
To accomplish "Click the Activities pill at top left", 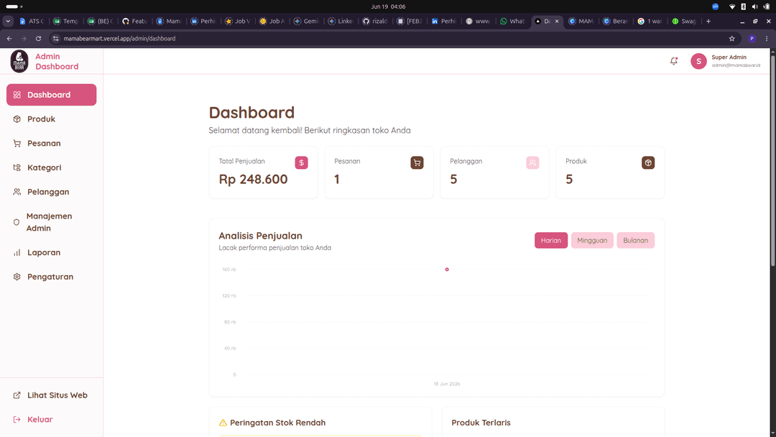I will (14, 6).
